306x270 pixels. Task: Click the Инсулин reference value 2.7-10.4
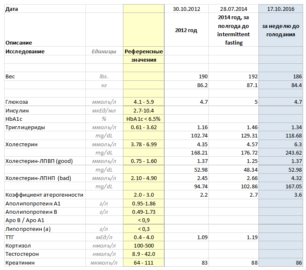(x=144, y=110)
